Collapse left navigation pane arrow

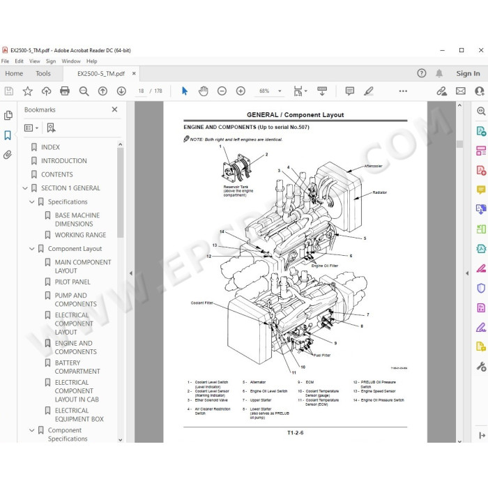[x=131, y=273]
